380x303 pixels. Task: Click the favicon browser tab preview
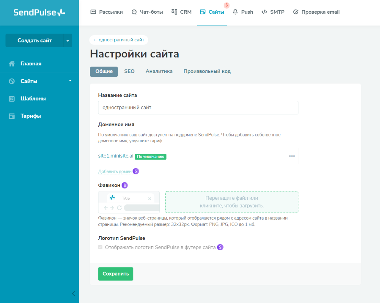pos(129,202)
